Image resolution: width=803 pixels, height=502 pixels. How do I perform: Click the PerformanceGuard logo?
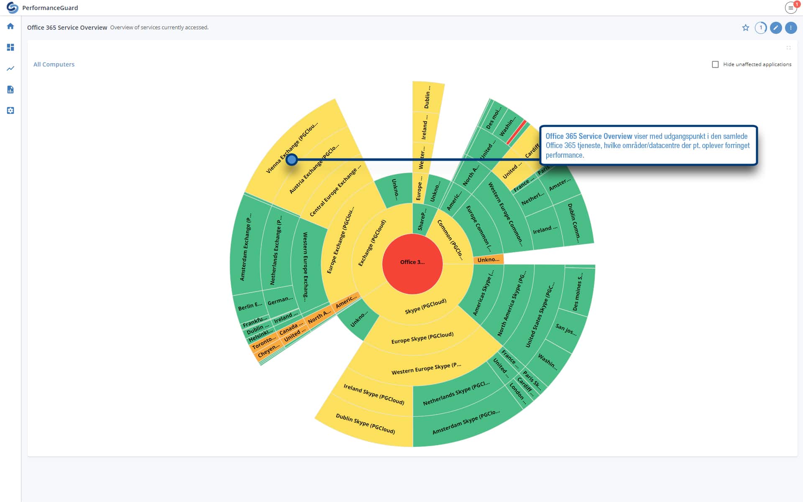[13, 8]
